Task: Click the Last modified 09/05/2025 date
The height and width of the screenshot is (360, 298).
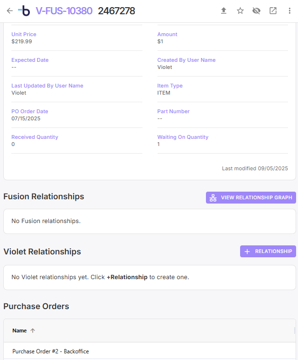Action: click(272, 168)
